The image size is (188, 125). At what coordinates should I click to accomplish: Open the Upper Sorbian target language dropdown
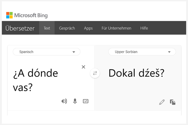[x=142, y=52]
